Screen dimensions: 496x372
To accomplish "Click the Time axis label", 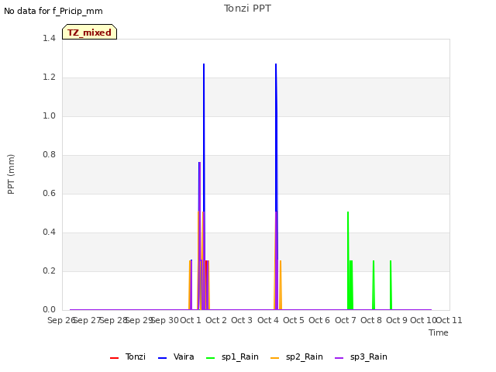I will click(x=439, y=332).
